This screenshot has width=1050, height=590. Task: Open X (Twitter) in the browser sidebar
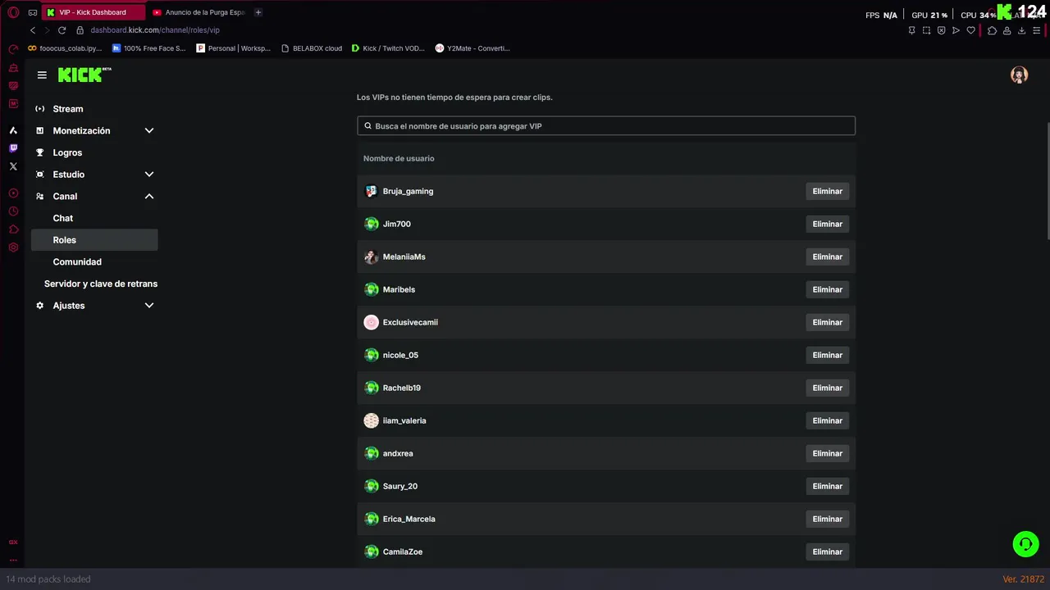(13, 166)
